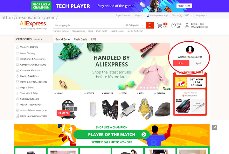This screenshot has height=154, width=229.
Task: Expand the Language selector
Action: (201, 15)
